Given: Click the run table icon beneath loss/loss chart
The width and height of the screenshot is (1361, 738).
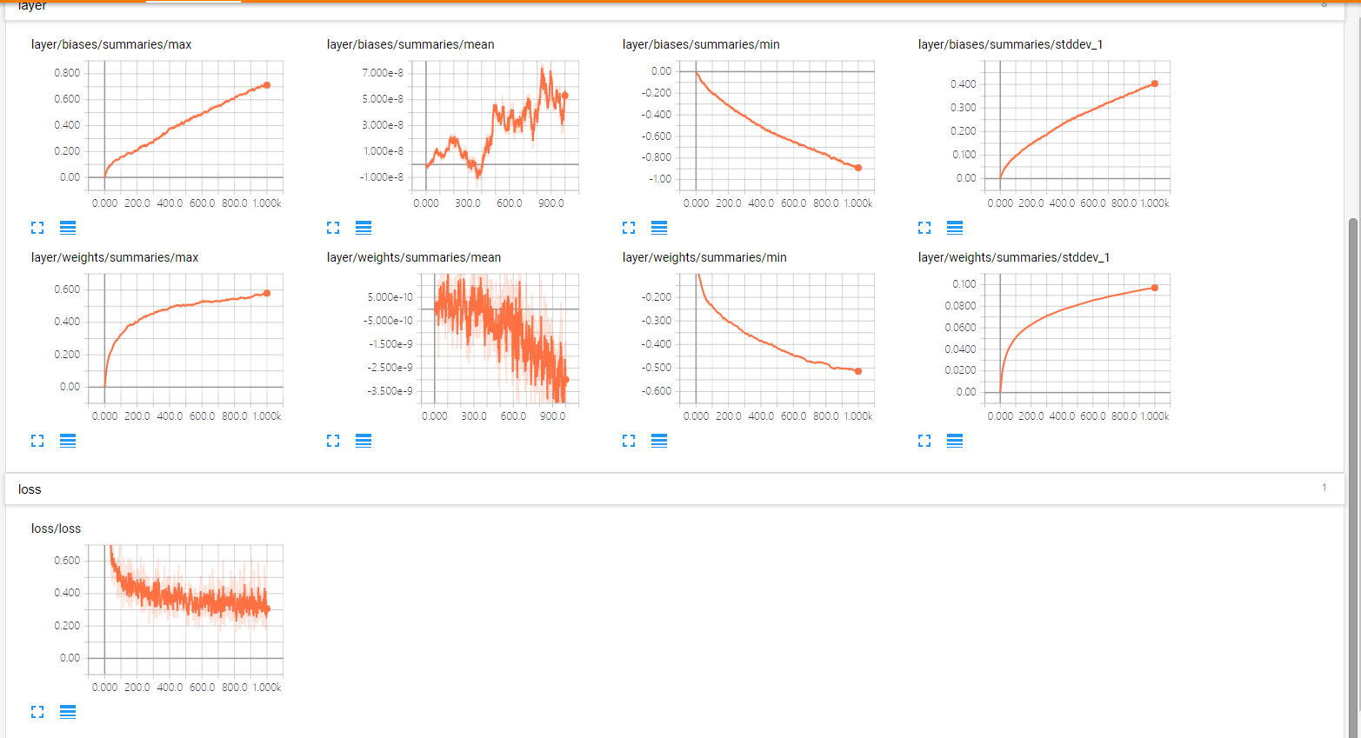Looking at the screenshot, I should 68,711.
